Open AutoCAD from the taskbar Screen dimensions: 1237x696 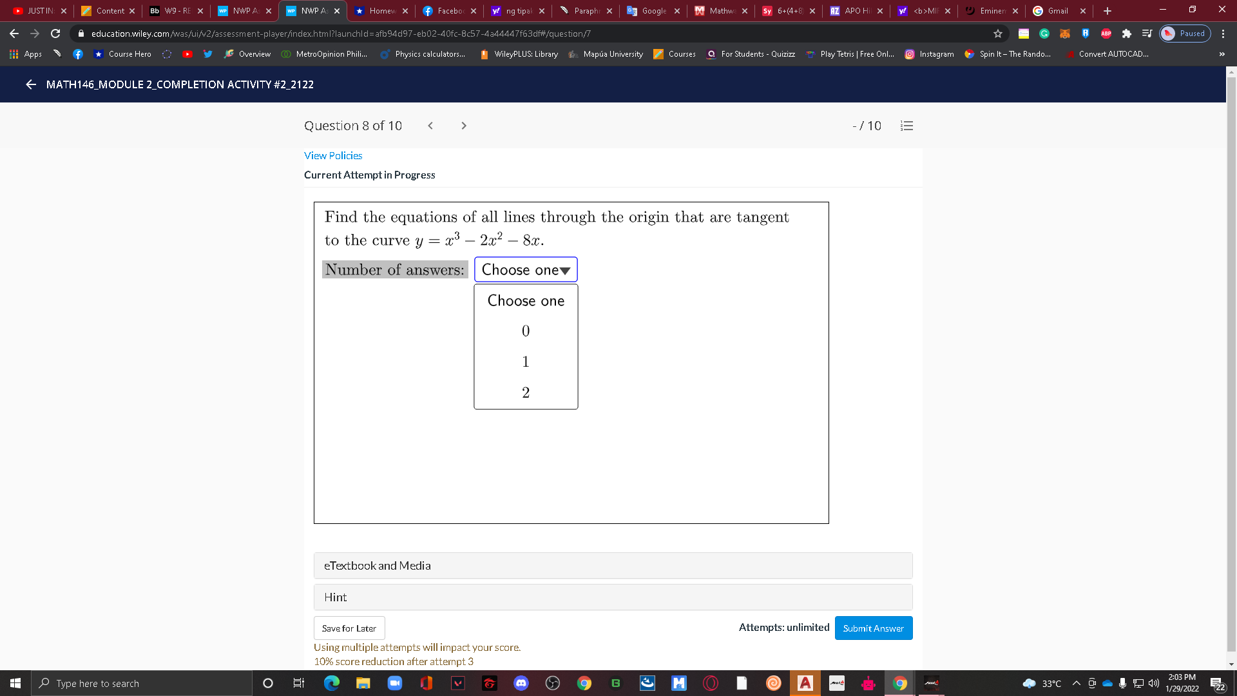tap(805, 683)
